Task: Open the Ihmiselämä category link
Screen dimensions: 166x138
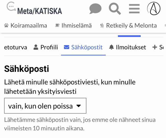Action: tap(76, 25)
